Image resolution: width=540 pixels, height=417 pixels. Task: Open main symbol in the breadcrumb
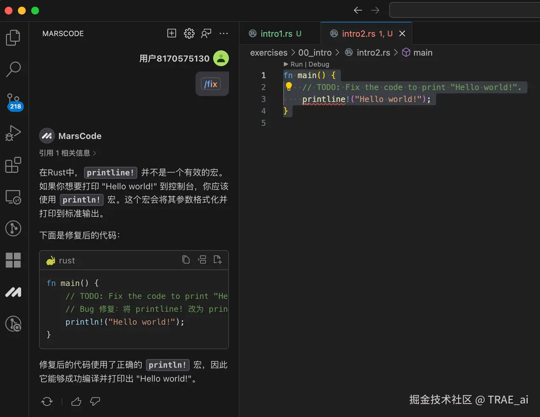(x=422, y=52)
